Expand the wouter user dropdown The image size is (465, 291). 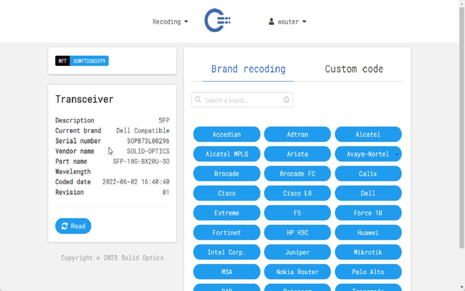coord(288,22)
